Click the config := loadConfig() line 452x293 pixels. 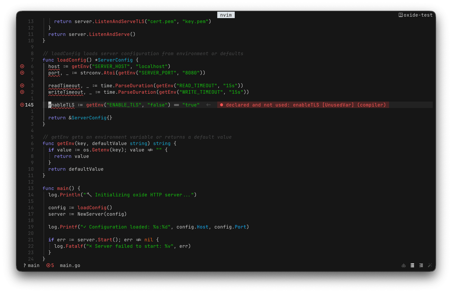[x=80, y=207]
